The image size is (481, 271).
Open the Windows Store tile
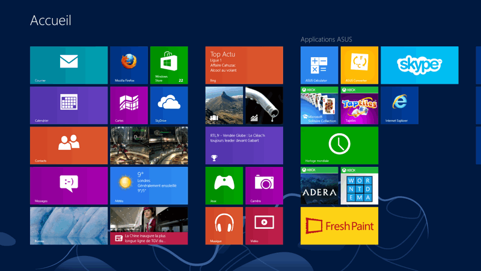[169, 65]
